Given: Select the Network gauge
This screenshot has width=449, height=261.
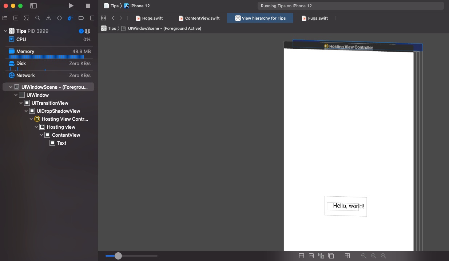Looking at the screenshot, I should tap(49, 75).
